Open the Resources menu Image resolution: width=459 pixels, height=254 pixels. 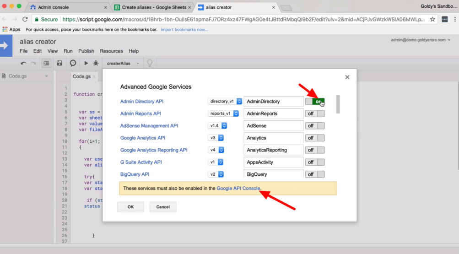[x=111, y=51]
